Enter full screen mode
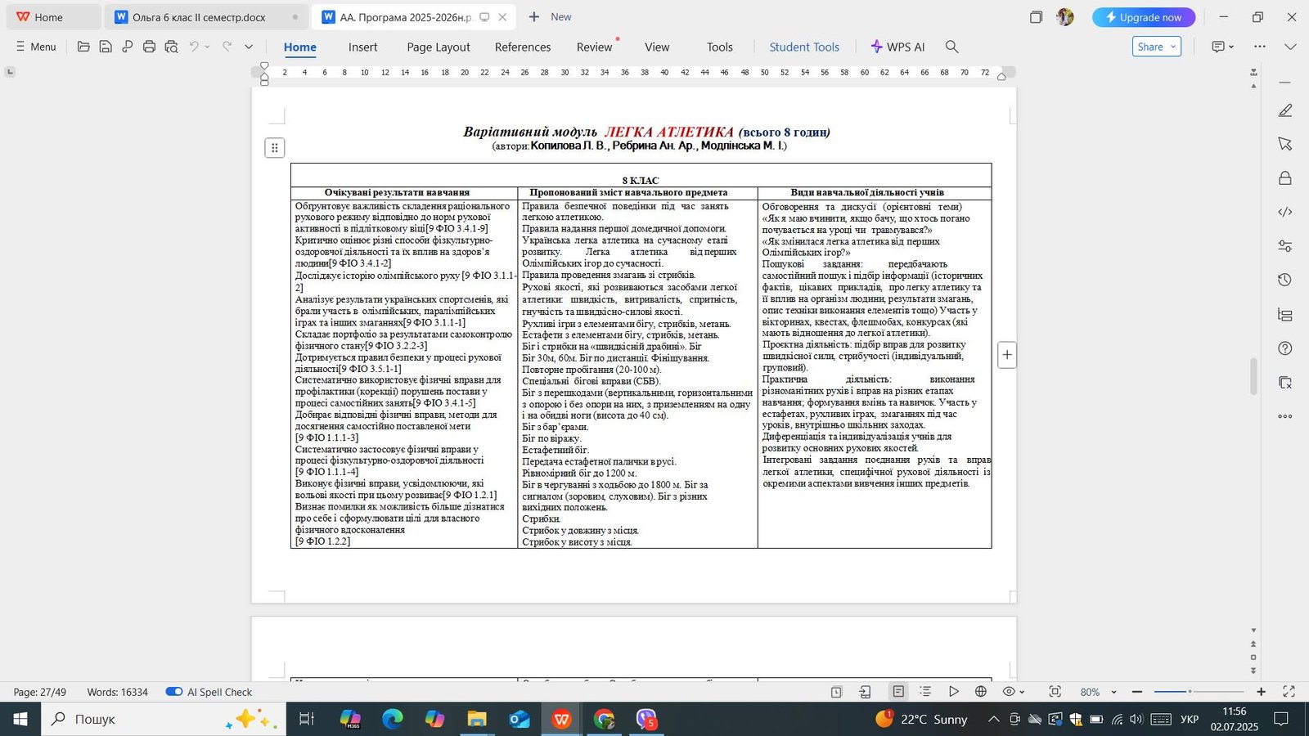Viewport: 1309px width, 736px height. coord(1289,692)
